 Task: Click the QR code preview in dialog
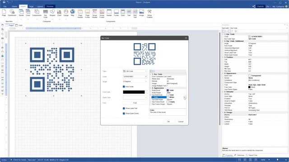point(144,54)
